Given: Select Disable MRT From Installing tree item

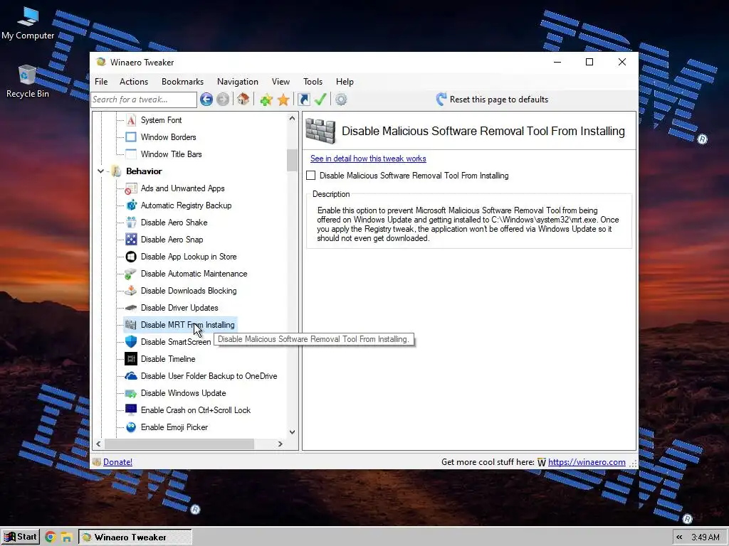Looking at the screenshot, I should 180,325.
